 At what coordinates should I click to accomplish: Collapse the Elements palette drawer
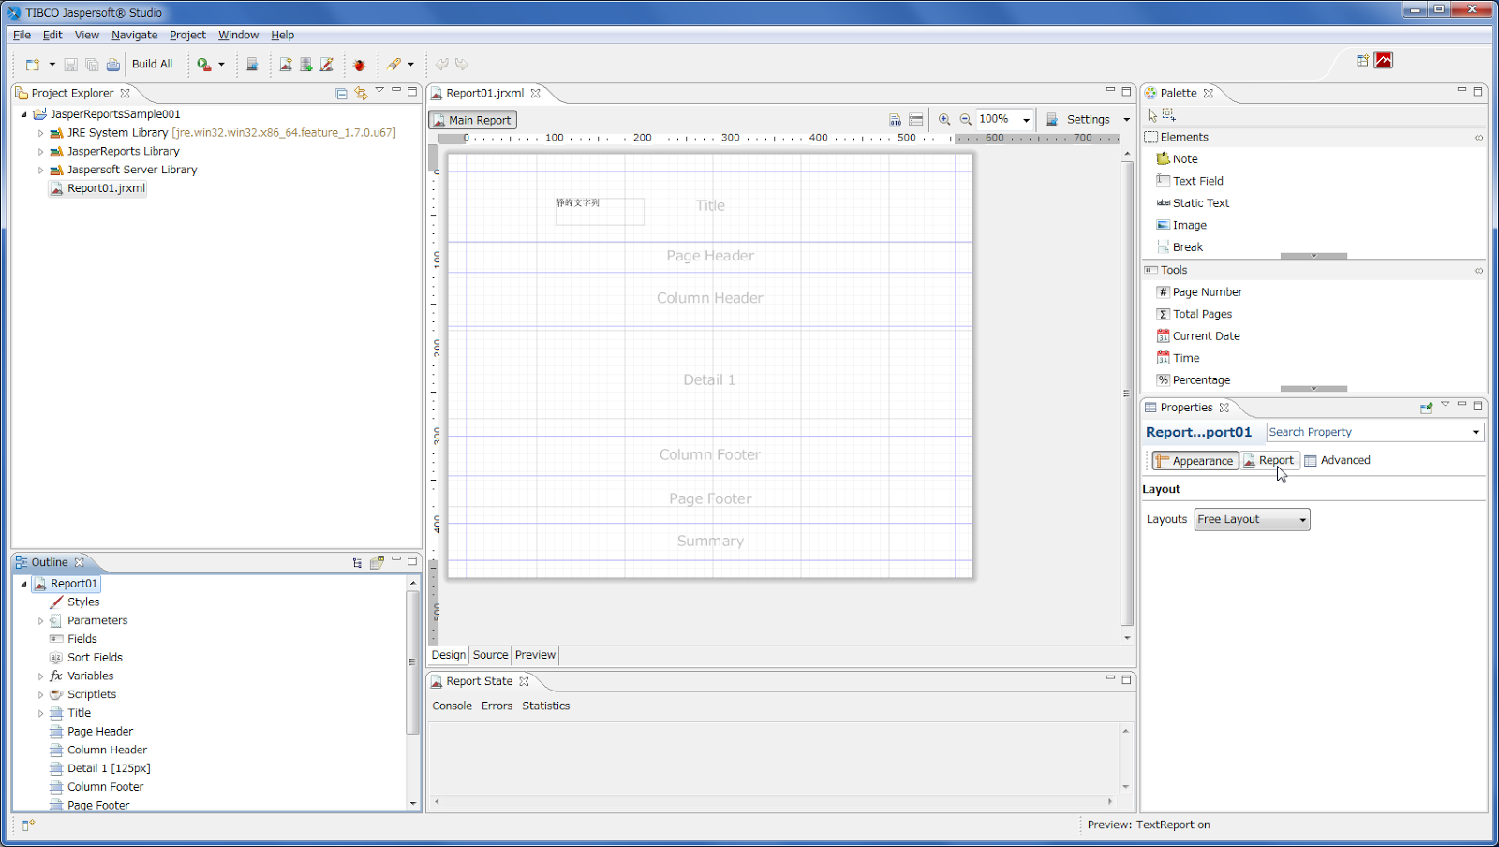[1313, 138]
